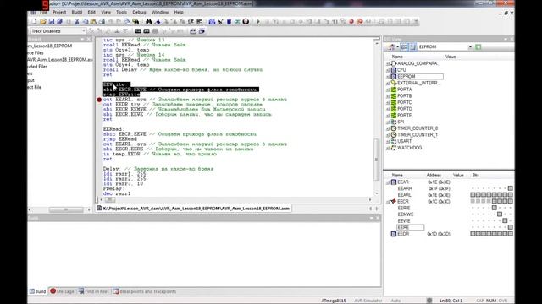Open the Build menu
542x304 pixels.
pos(77,12)
